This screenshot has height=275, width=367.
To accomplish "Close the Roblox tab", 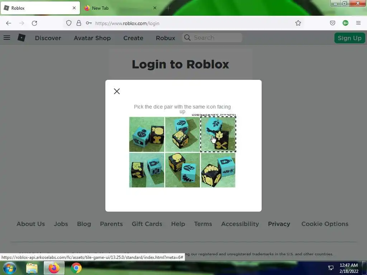I will coord(74,8).
